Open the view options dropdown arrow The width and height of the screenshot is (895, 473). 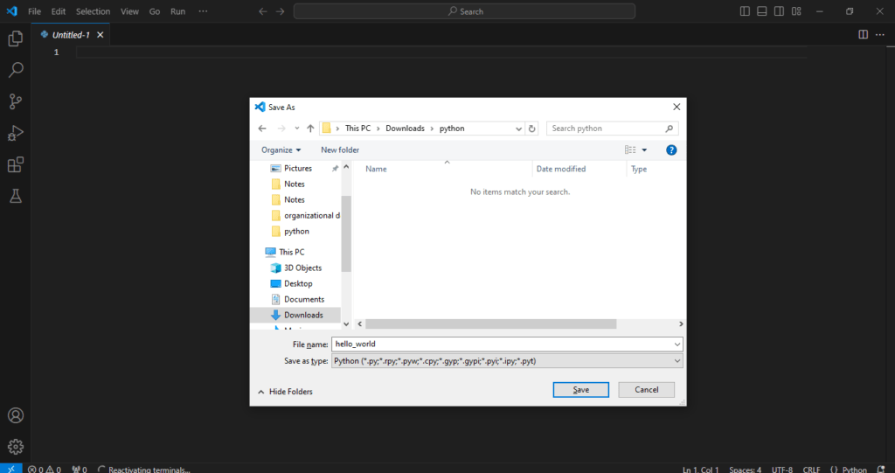tap(644, 150)
